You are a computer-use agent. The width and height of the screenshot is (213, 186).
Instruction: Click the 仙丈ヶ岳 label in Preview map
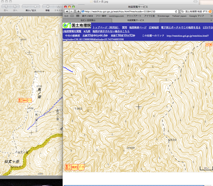click(x=12, y=162)
